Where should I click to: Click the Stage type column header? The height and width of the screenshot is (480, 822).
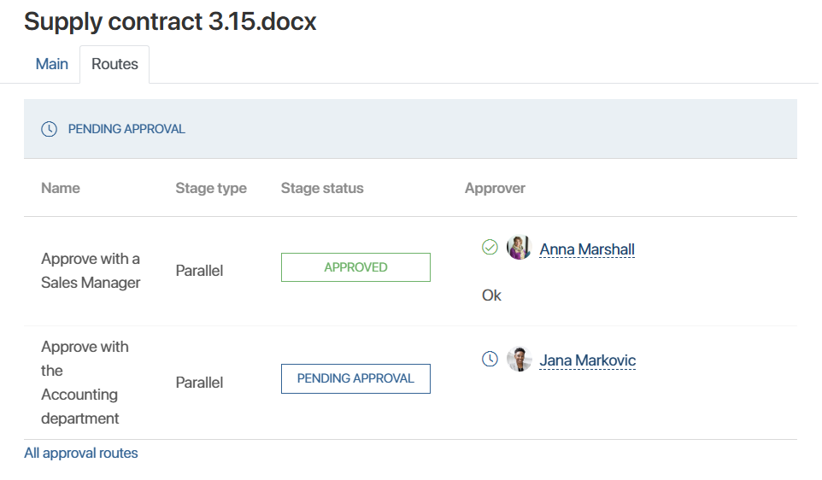(211, 188)
